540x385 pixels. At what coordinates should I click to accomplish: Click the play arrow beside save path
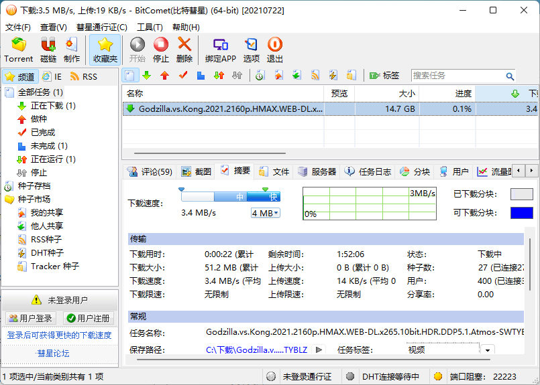tap(319, 350)
